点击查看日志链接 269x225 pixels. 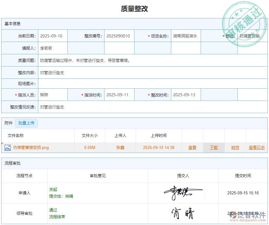pos(257,147)
